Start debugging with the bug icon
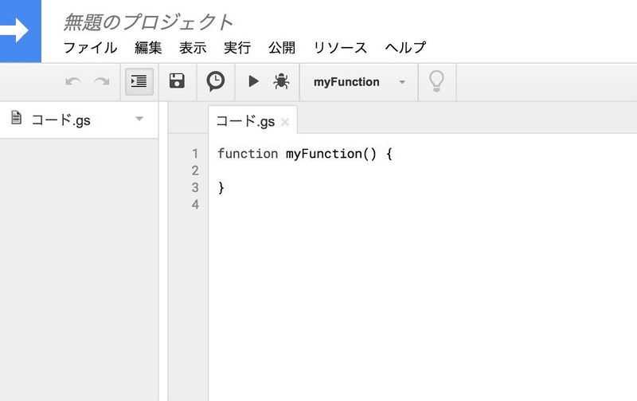637x401 pixels. (281, 81)
